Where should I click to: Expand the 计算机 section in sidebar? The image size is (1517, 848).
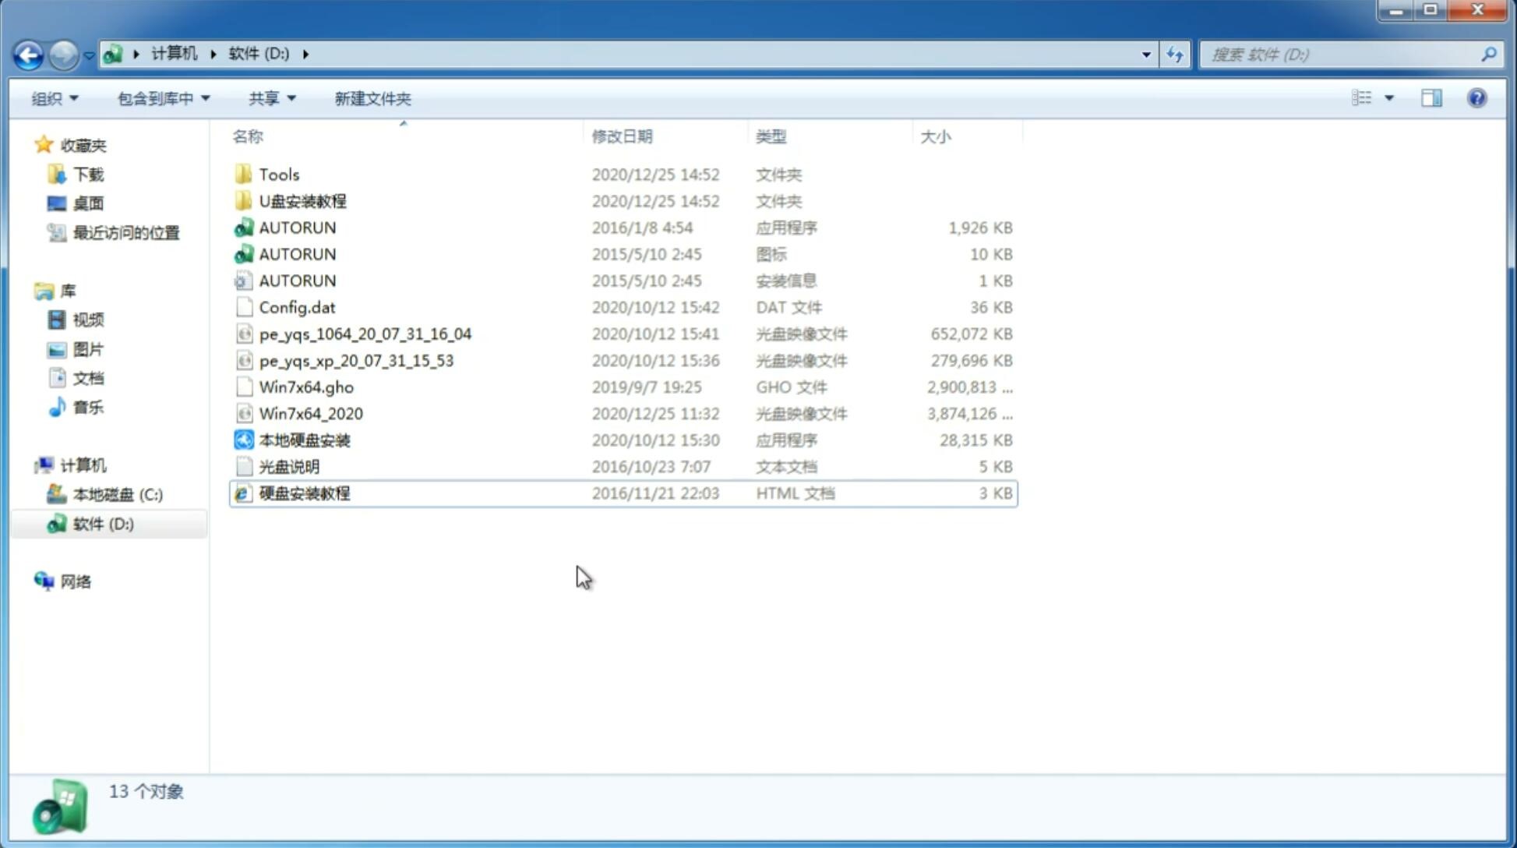tap(28, 465)
